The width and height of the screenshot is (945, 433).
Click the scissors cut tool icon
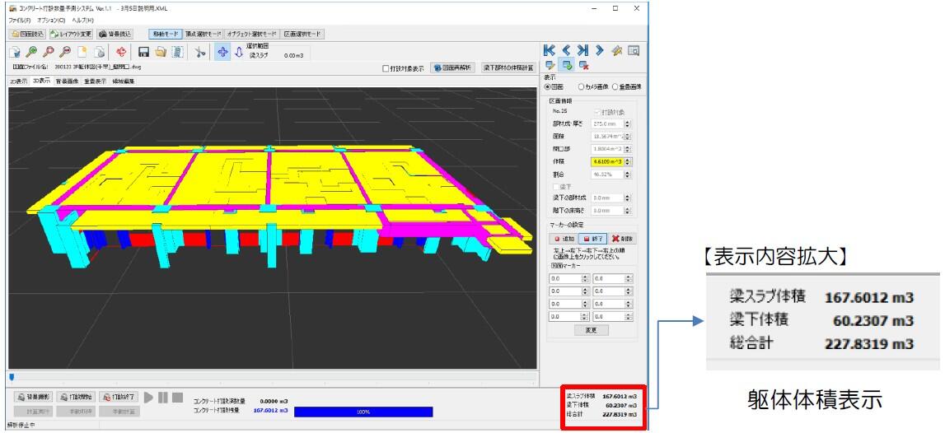(199, 52)
